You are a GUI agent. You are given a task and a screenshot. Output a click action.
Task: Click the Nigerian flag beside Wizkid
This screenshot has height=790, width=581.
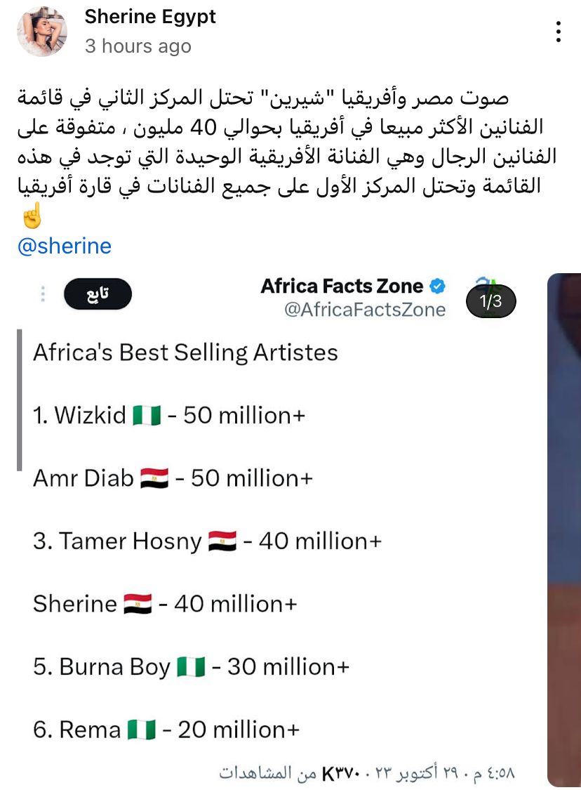coord(147,416)
